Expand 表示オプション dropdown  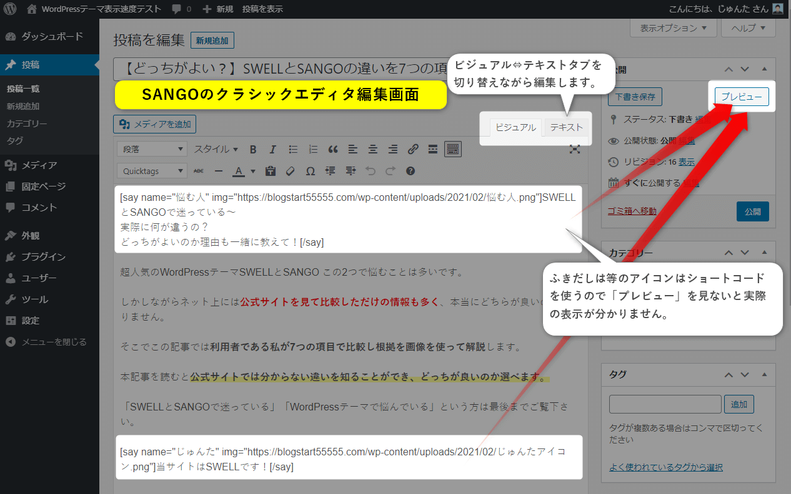[x=674, y=28]
